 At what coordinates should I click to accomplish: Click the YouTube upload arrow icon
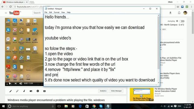(170, 13)
